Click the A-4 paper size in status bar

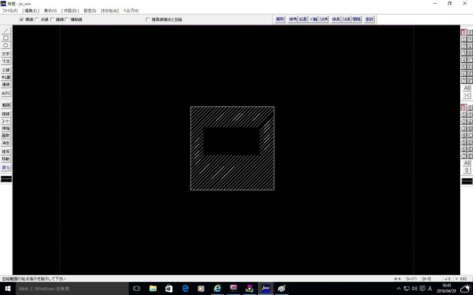pyautogui.click(x=398, y=279)
